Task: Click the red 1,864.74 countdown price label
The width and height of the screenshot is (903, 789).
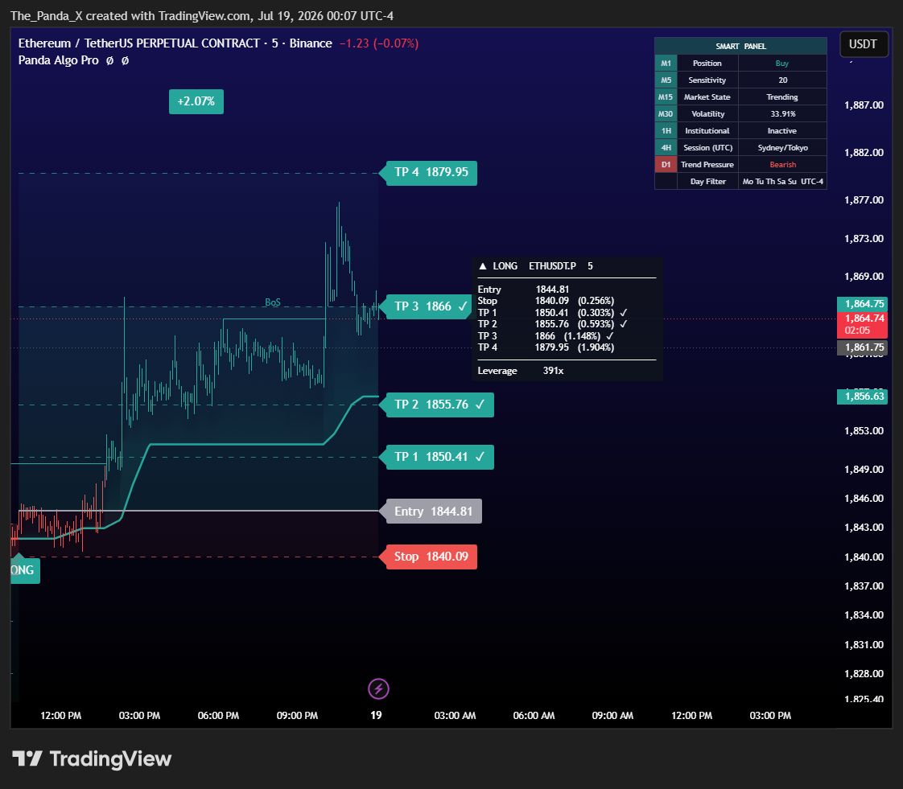Action: (861, 325)
